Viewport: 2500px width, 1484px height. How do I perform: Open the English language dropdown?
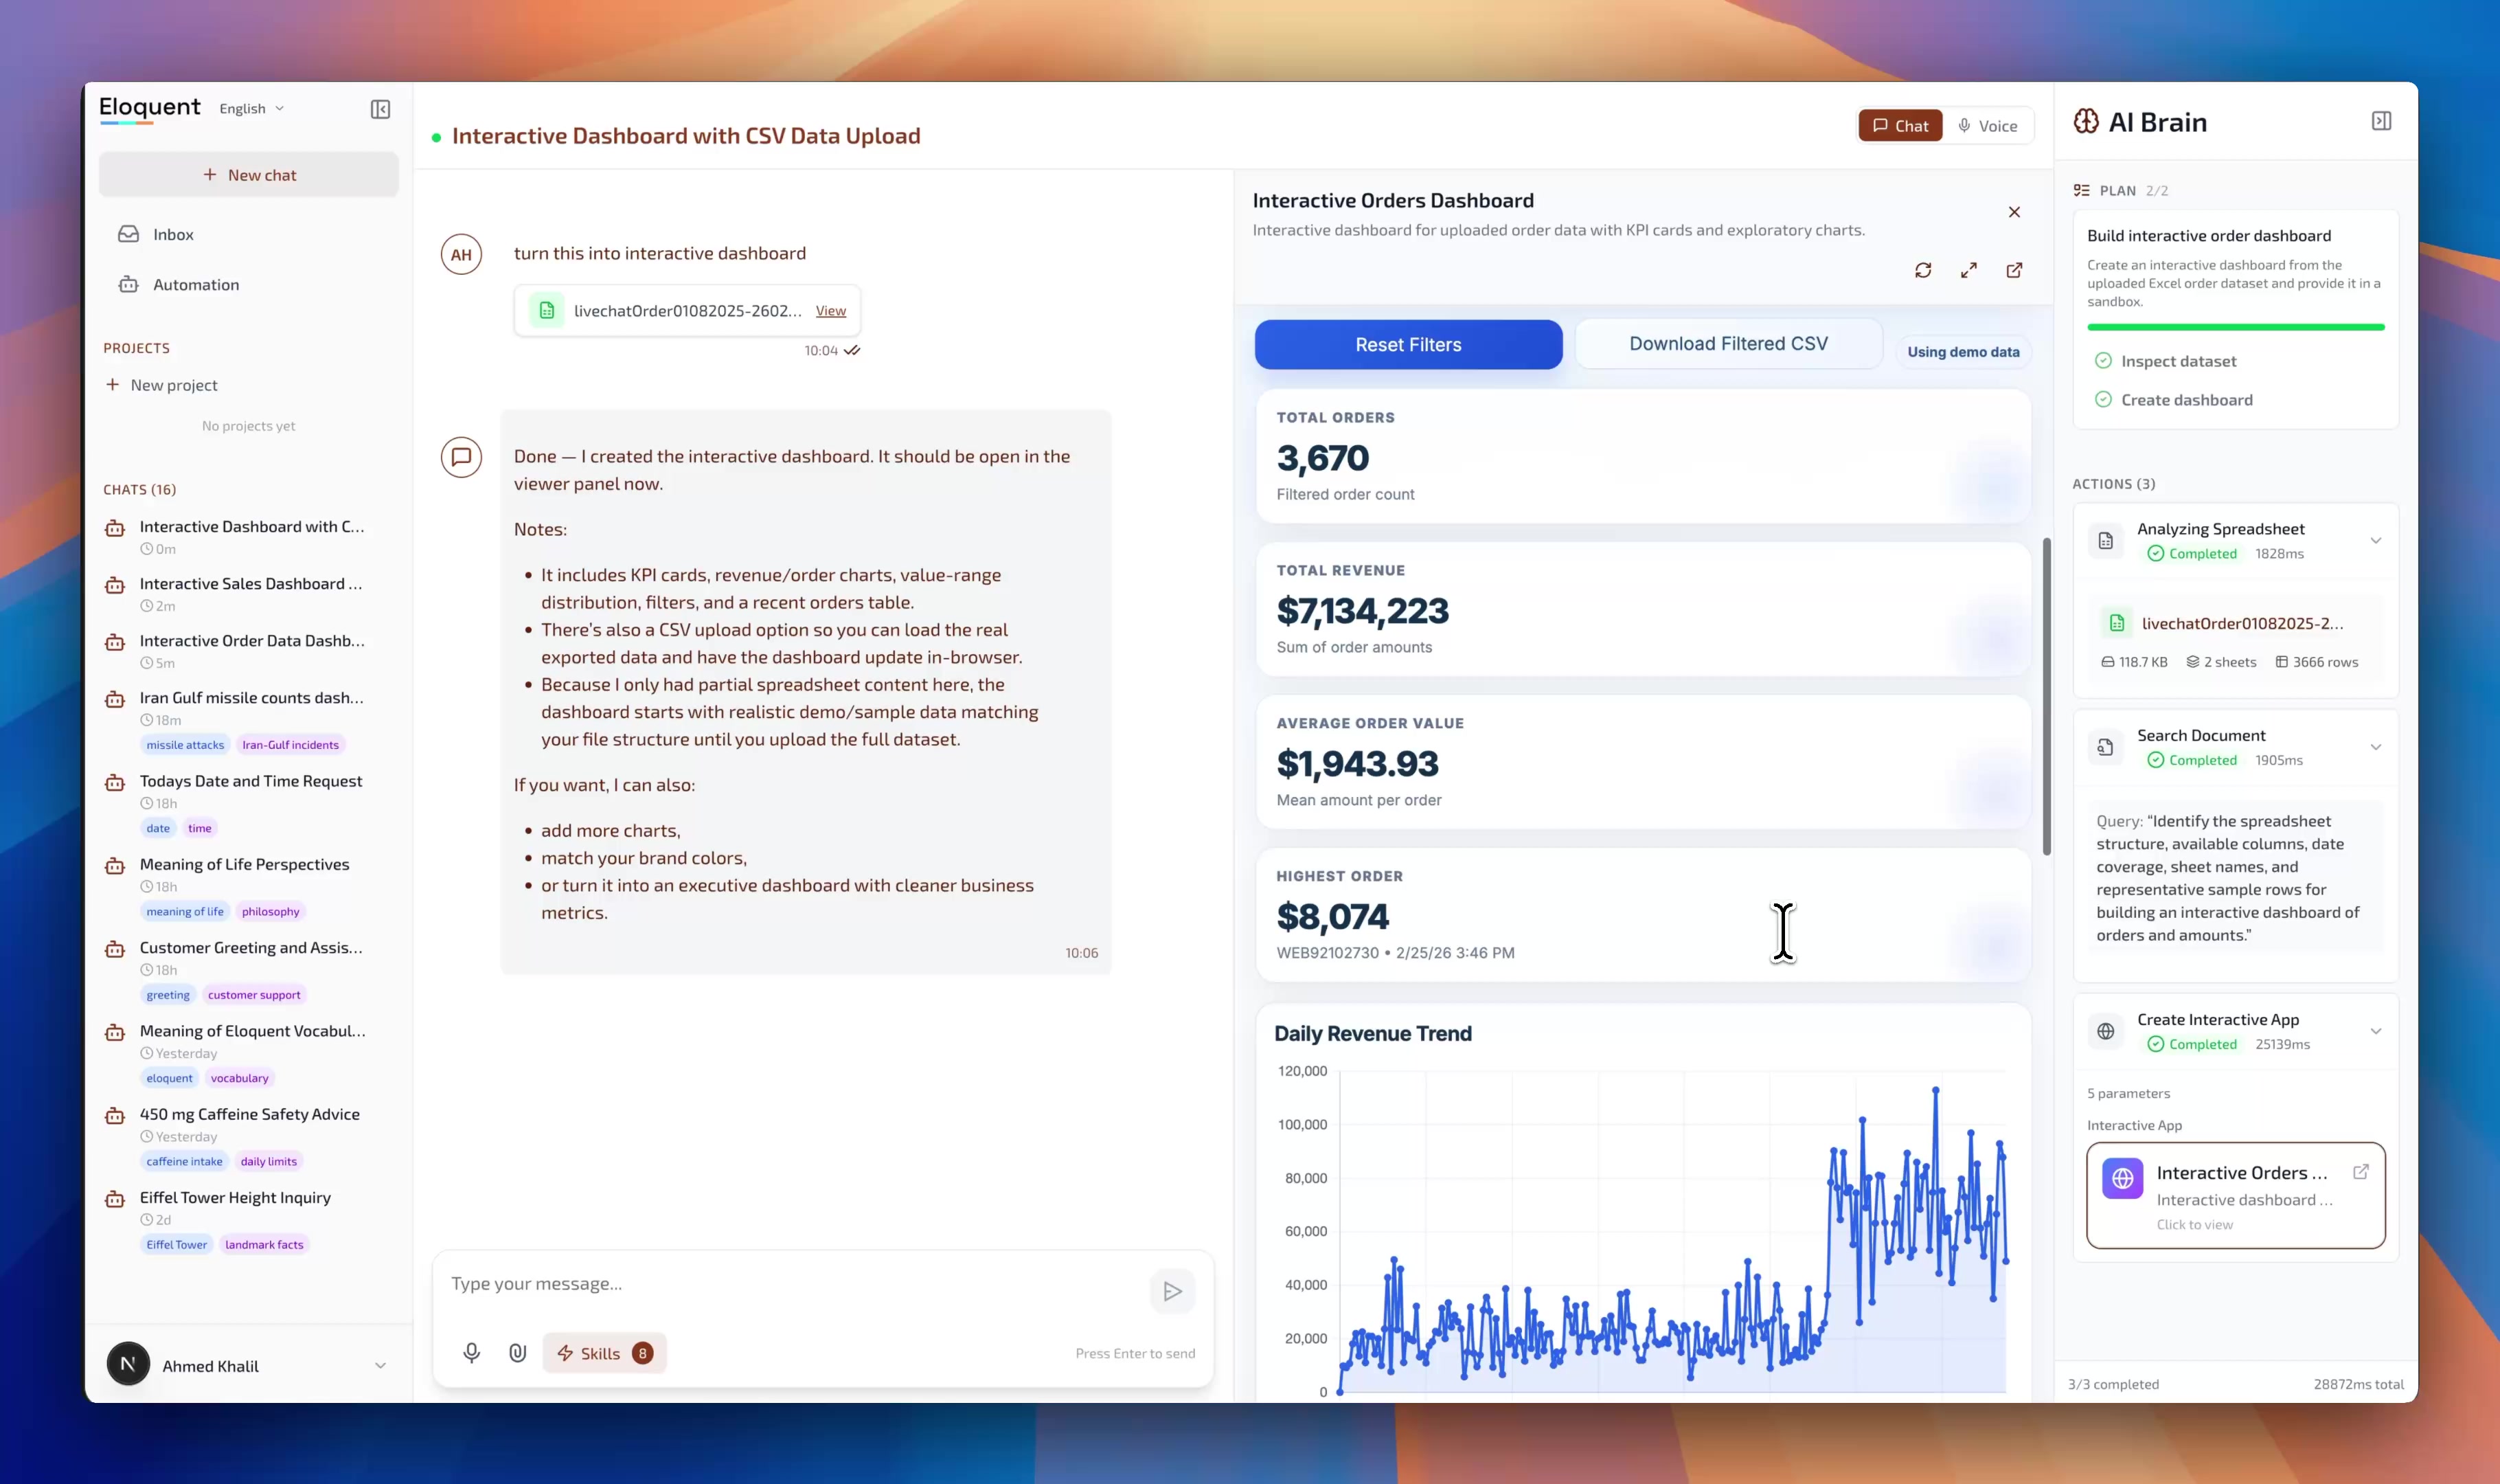pos(252,109)
